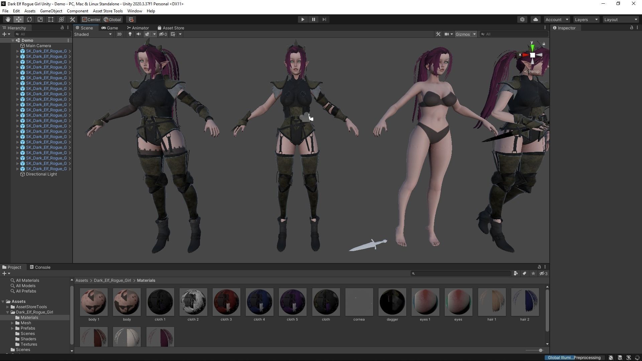The height and width of the screenshot is (361, 642).
Task: Open the GameObject menu
Action: pyautogui.click(x=51, y=11)
